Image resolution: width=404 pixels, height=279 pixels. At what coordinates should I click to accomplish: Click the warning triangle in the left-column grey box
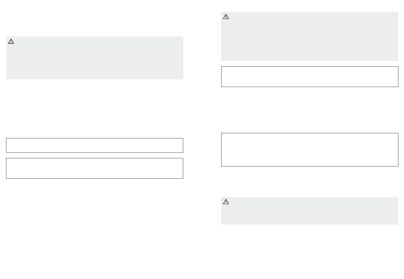(11, 42)
